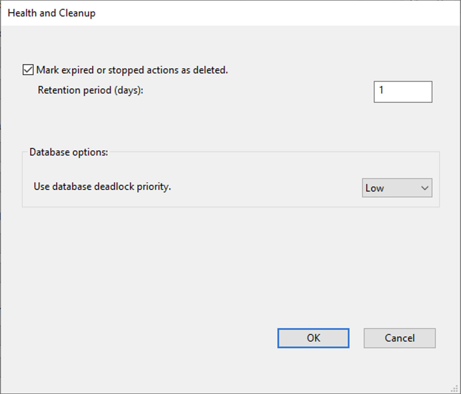Click the Database options group label

click(x=69, y=152)
